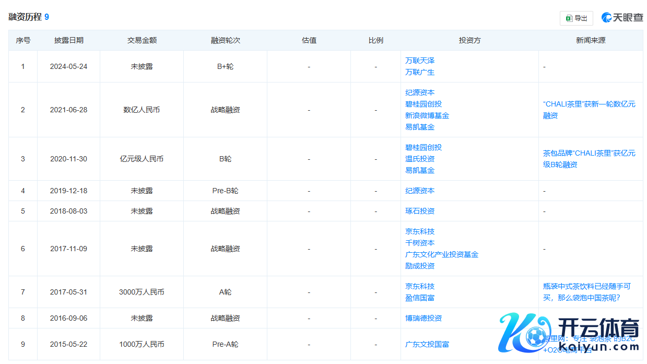Select the 估值 column header
Image resolution: width=647 pixels, height=364 pixels.
309,40
